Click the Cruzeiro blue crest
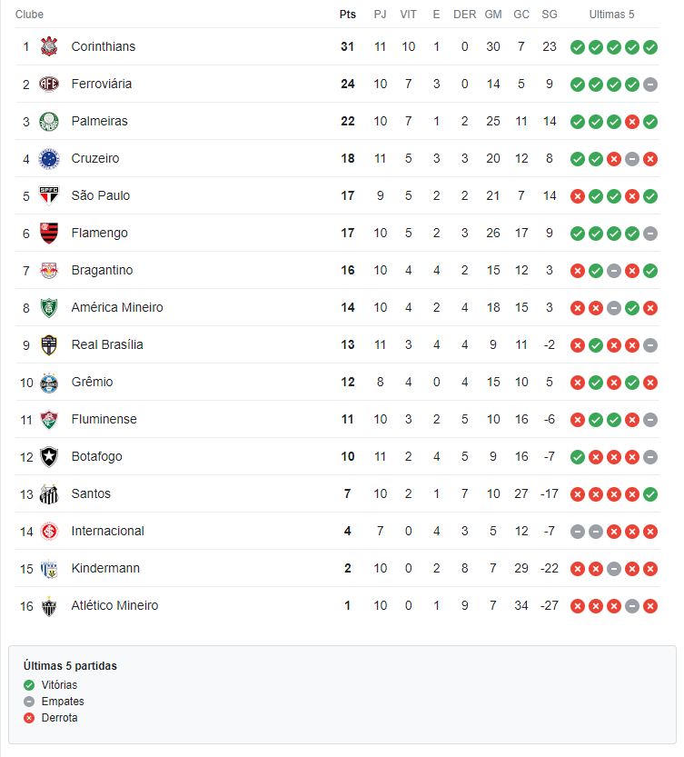 click(x=49, y=158)
